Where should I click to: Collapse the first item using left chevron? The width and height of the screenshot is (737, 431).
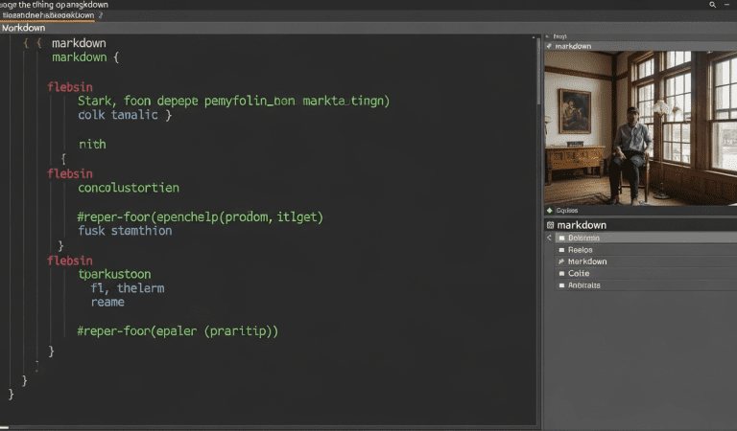(x=549, y=238)
